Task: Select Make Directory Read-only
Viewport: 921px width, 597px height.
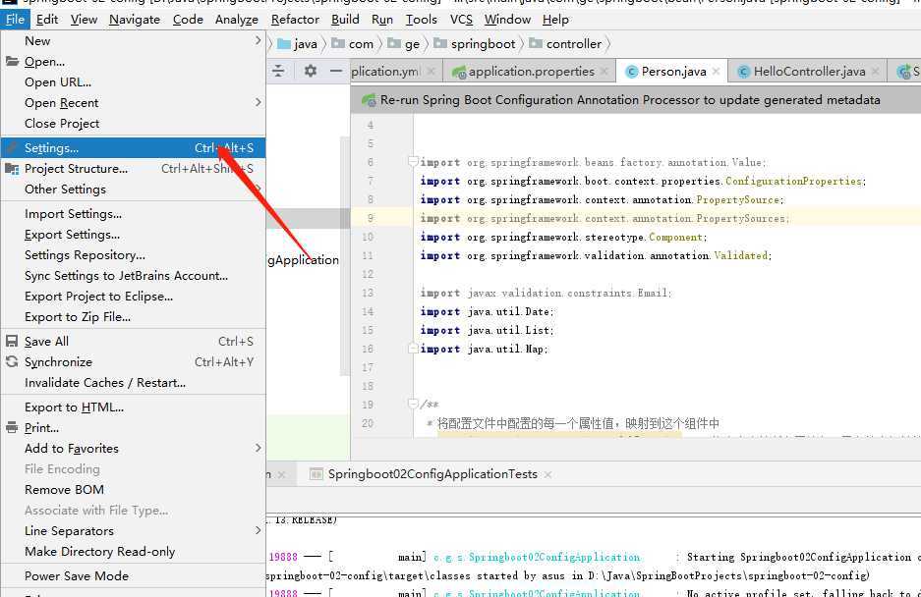Action: 134,551
